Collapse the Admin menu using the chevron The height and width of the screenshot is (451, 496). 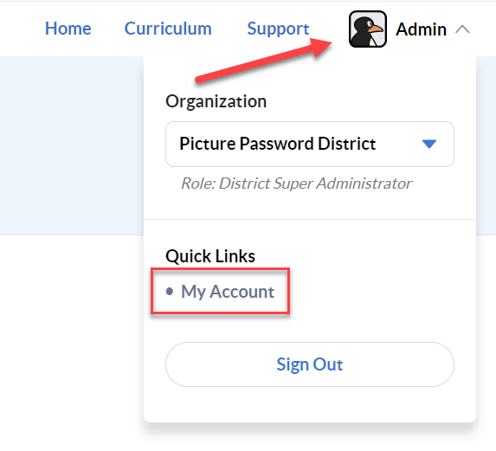click(x=462, y=29)
